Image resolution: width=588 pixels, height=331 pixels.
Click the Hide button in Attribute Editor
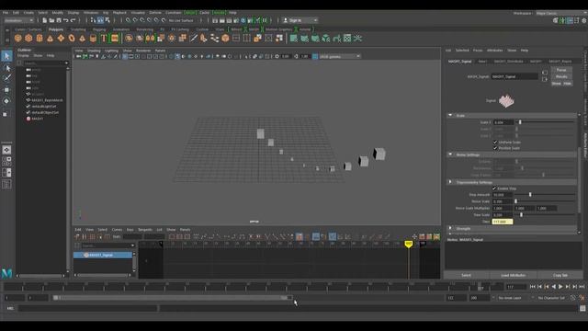pos(567,84)
